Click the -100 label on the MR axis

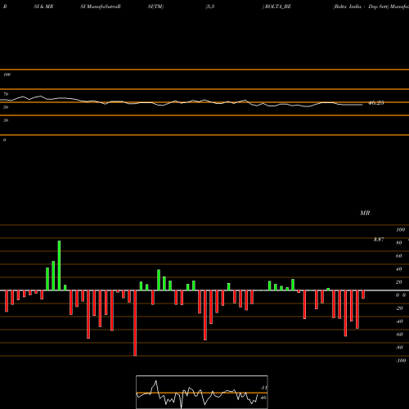click(x=401, y=361)
